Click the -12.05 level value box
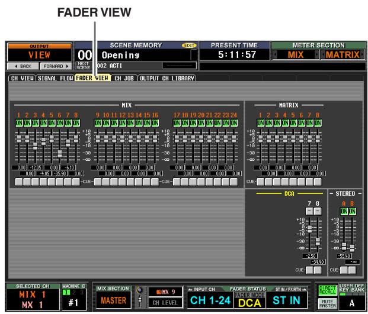Image resolution: width=368 pixels, height=314 pixels. click(x=36, y=168)
